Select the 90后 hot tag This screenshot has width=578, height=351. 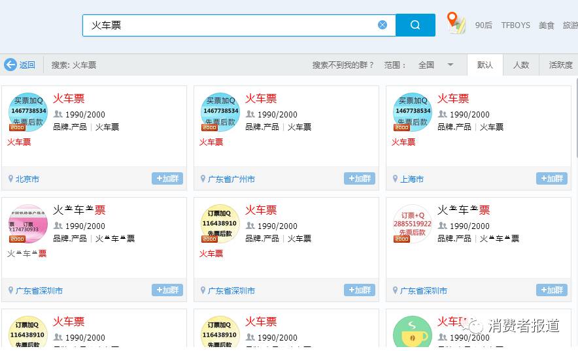pos(483,25)
